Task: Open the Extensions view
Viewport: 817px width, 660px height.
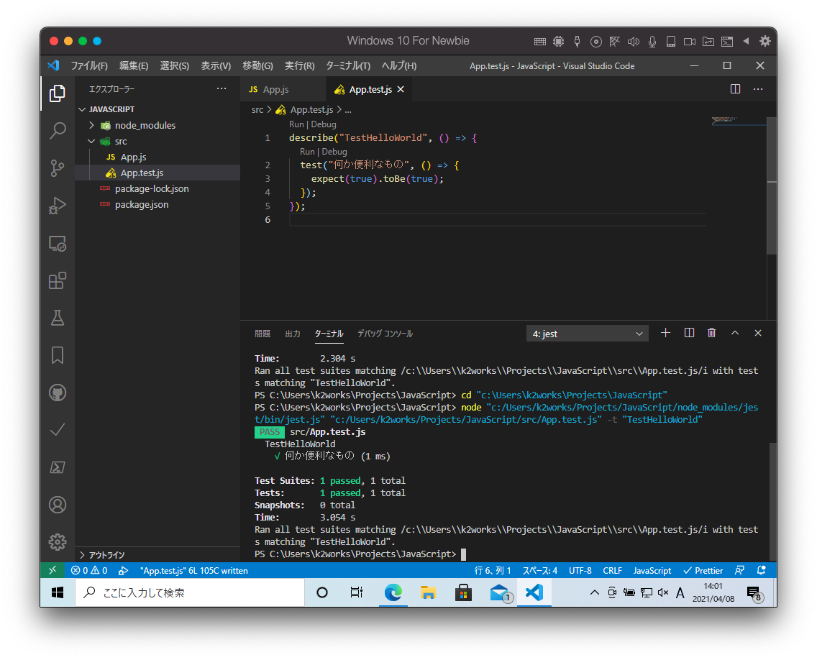Action: 58,280
